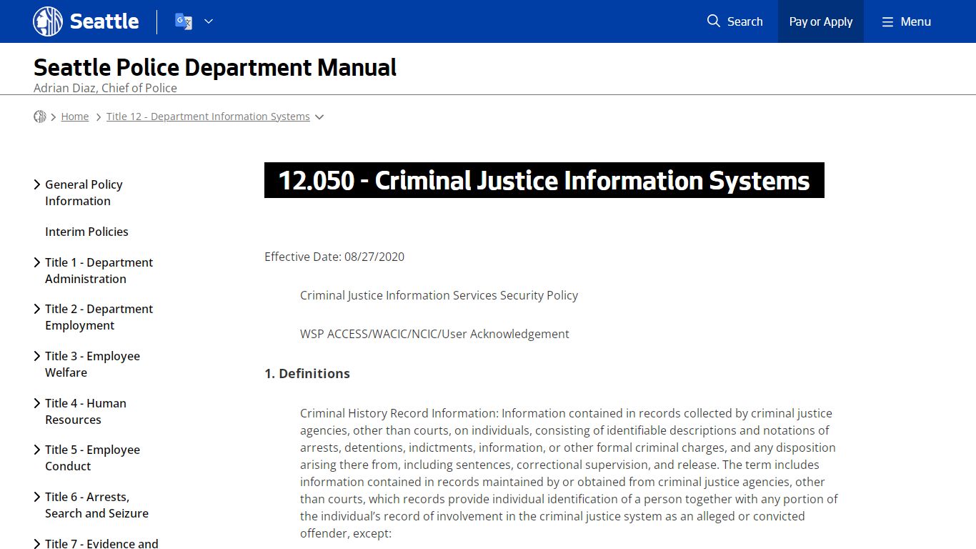The image size is (976, 549).
Task: Open General Policy Information sidebar link
Action: coord(84,193)
